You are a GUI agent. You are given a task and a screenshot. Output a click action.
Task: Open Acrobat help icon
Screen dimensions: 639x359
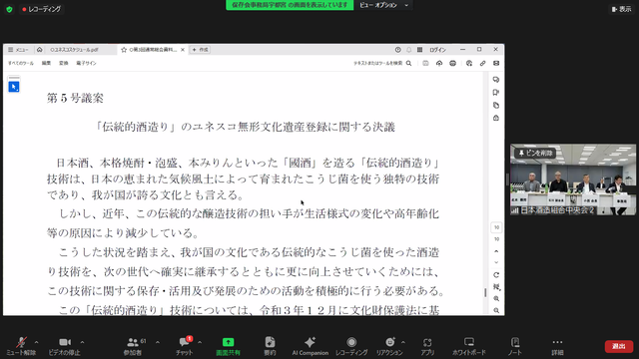[397, 50]
